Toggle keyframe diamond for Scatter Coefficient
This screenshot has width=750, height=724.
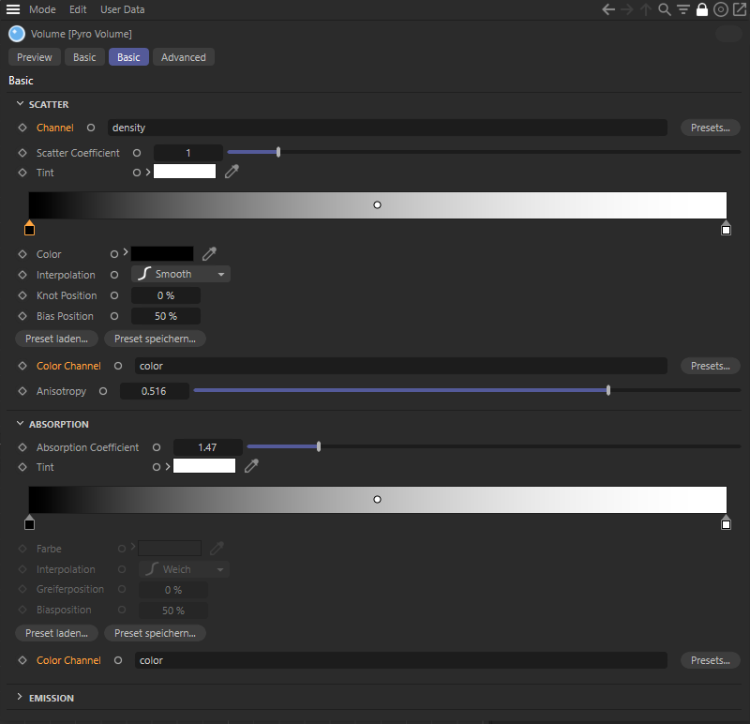pyautogui.click(x=22, y=153)
